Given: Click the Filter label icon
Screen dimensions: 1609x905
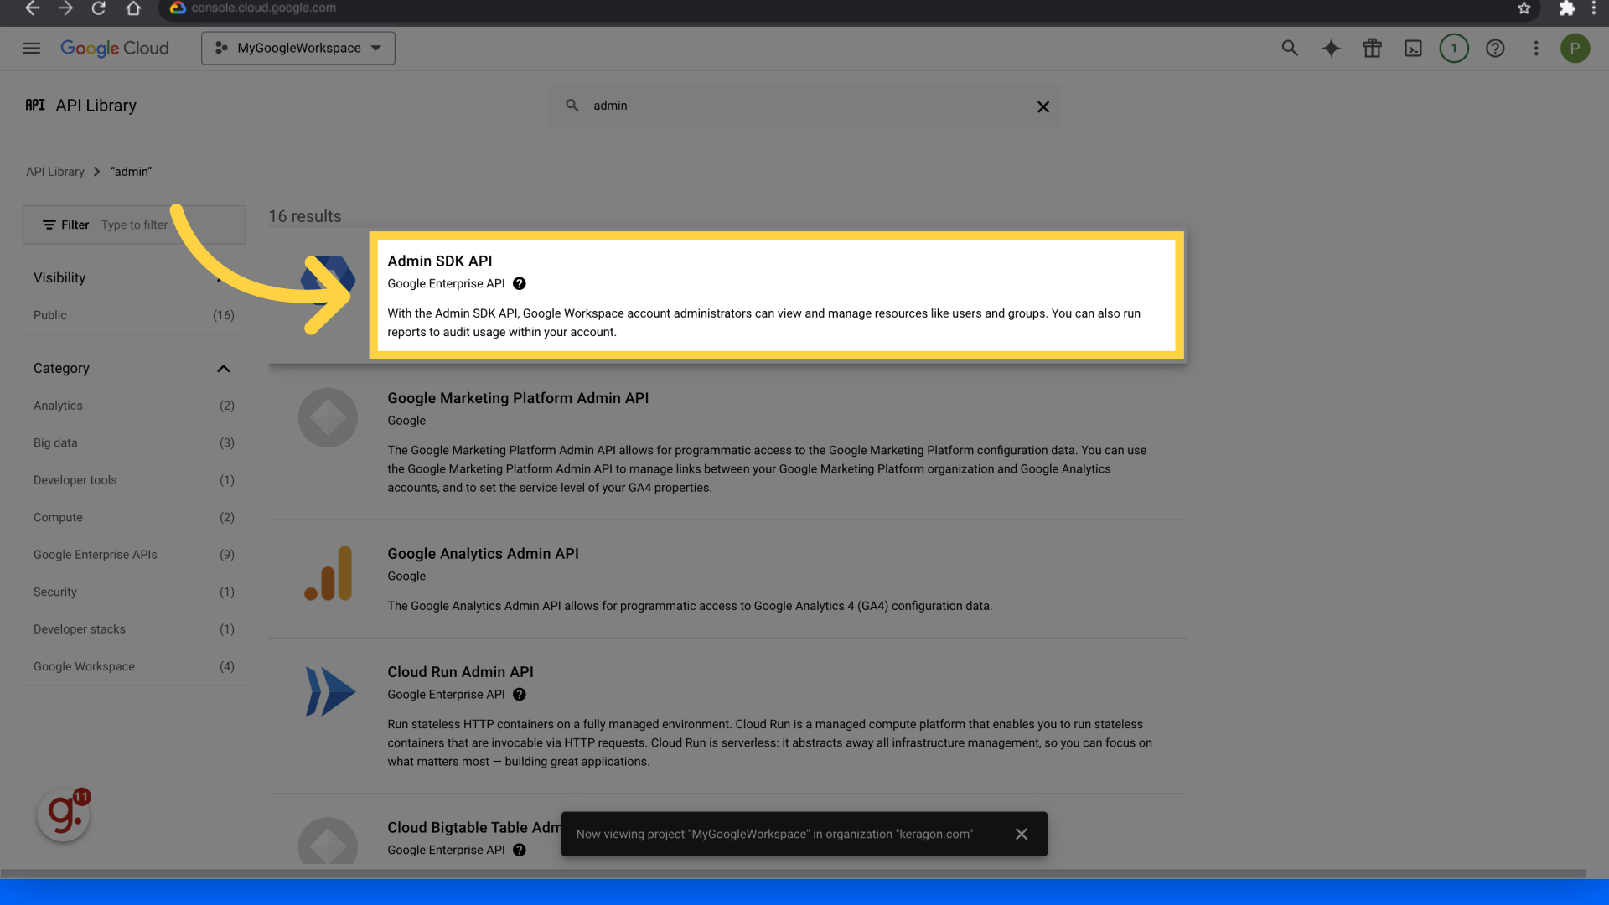Looking at the screenshot, I should tap(49, 225).
